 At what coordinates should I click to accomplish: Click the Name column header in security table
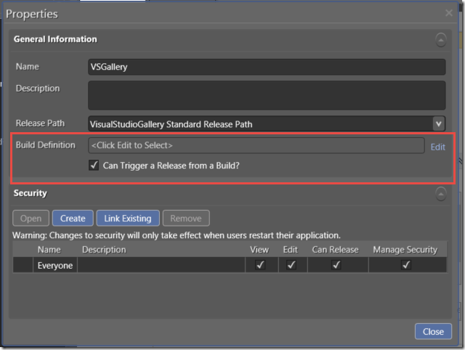pyautogui.click(x=49, y=250)
